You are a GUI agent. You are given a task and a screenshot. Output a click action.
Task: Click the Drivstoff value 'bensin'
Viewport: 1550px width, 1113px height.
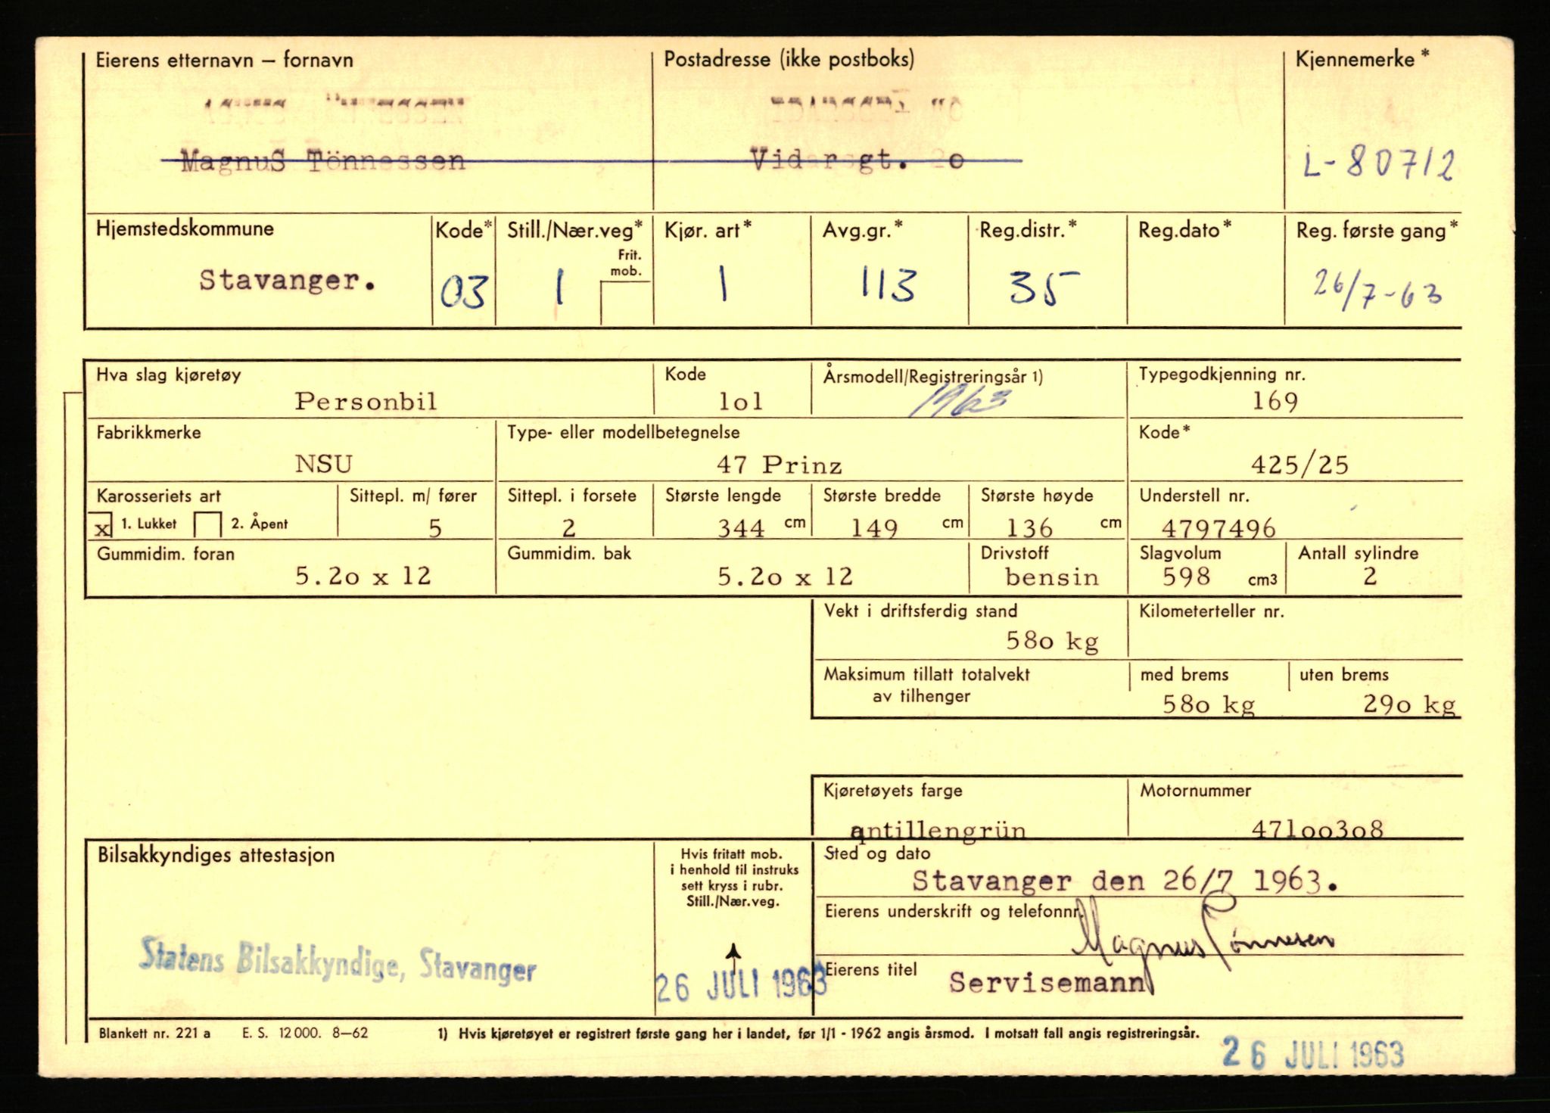(1051, 577)
